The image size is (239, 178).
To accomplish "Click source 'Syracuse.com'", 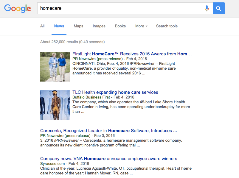I will 52,163.
